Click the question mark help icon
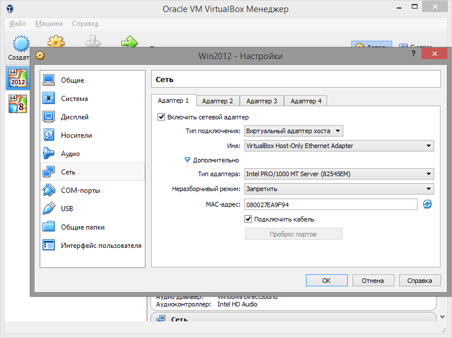452x338 pixels. 413,53
